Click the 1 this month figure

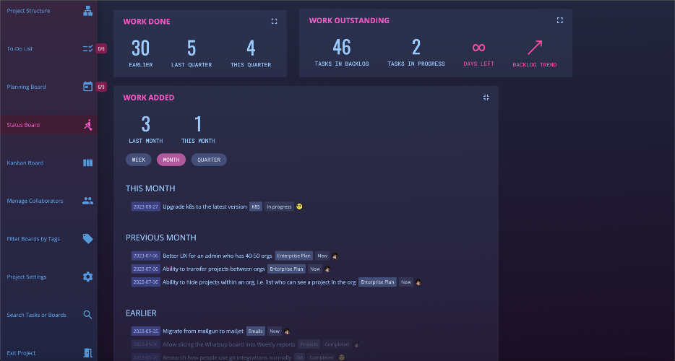point(198,124)
